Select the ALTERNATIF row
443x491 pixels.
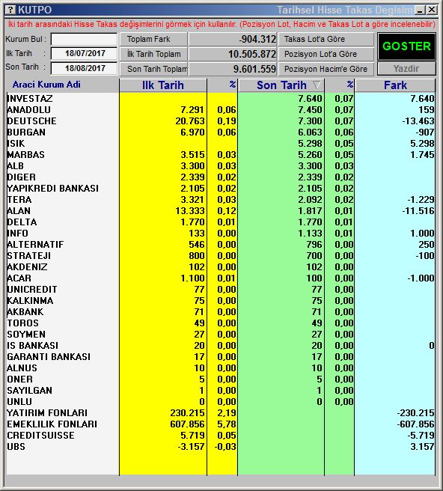pos(221,245)
